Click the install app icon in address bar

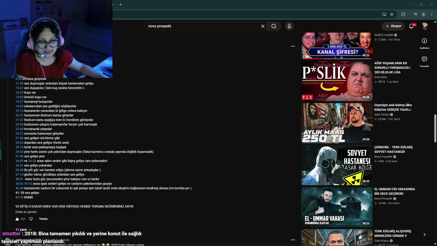pos(384,14)
